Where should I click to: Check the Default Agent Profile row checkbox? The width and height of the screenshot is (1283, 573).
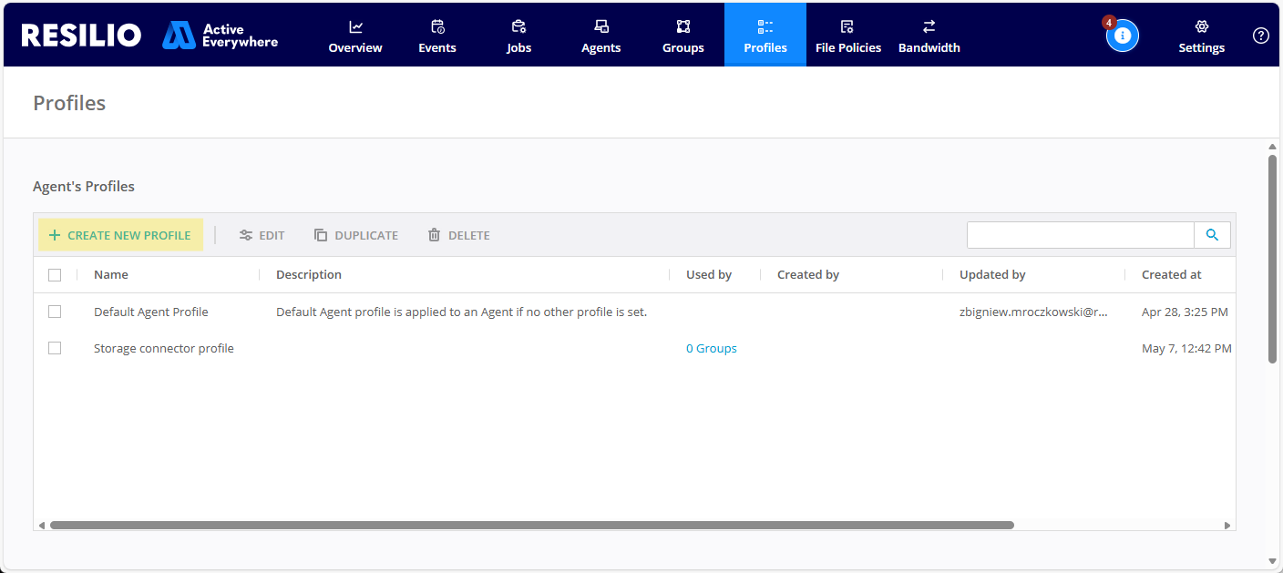point(55,311)
